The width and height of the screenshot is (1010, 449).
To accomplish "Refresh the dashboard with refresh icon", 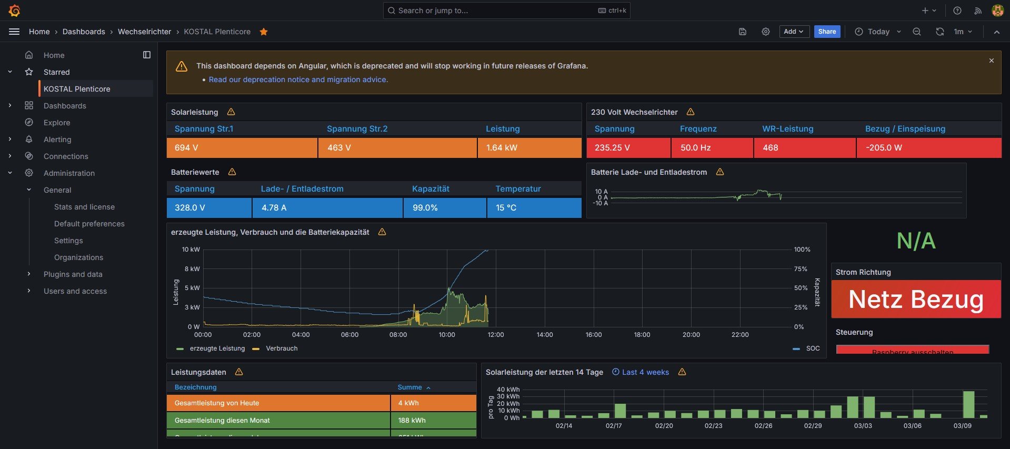I will pos(939,32).
